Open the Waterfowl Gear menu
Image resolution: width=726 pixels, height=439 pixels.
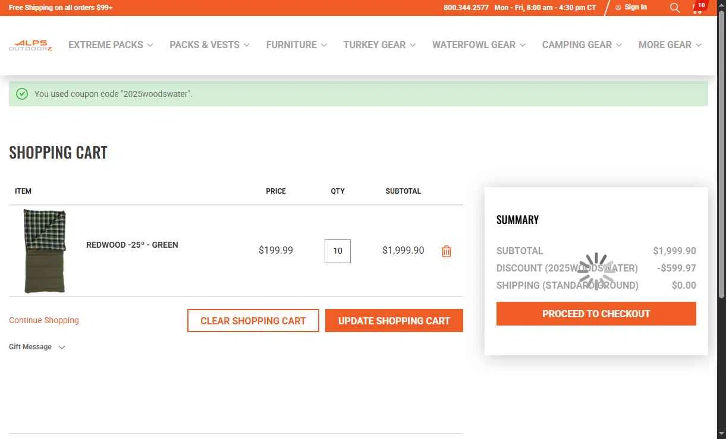(479, 45)
